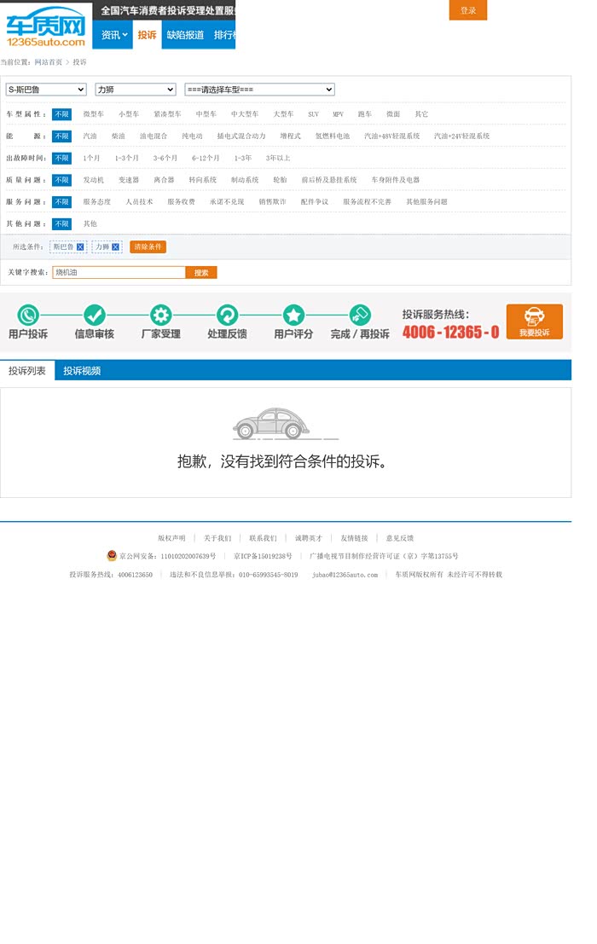Switch to the 投诉列表 tab
Viewport: 597px width, 944px height.
click(x=27, y=371)
